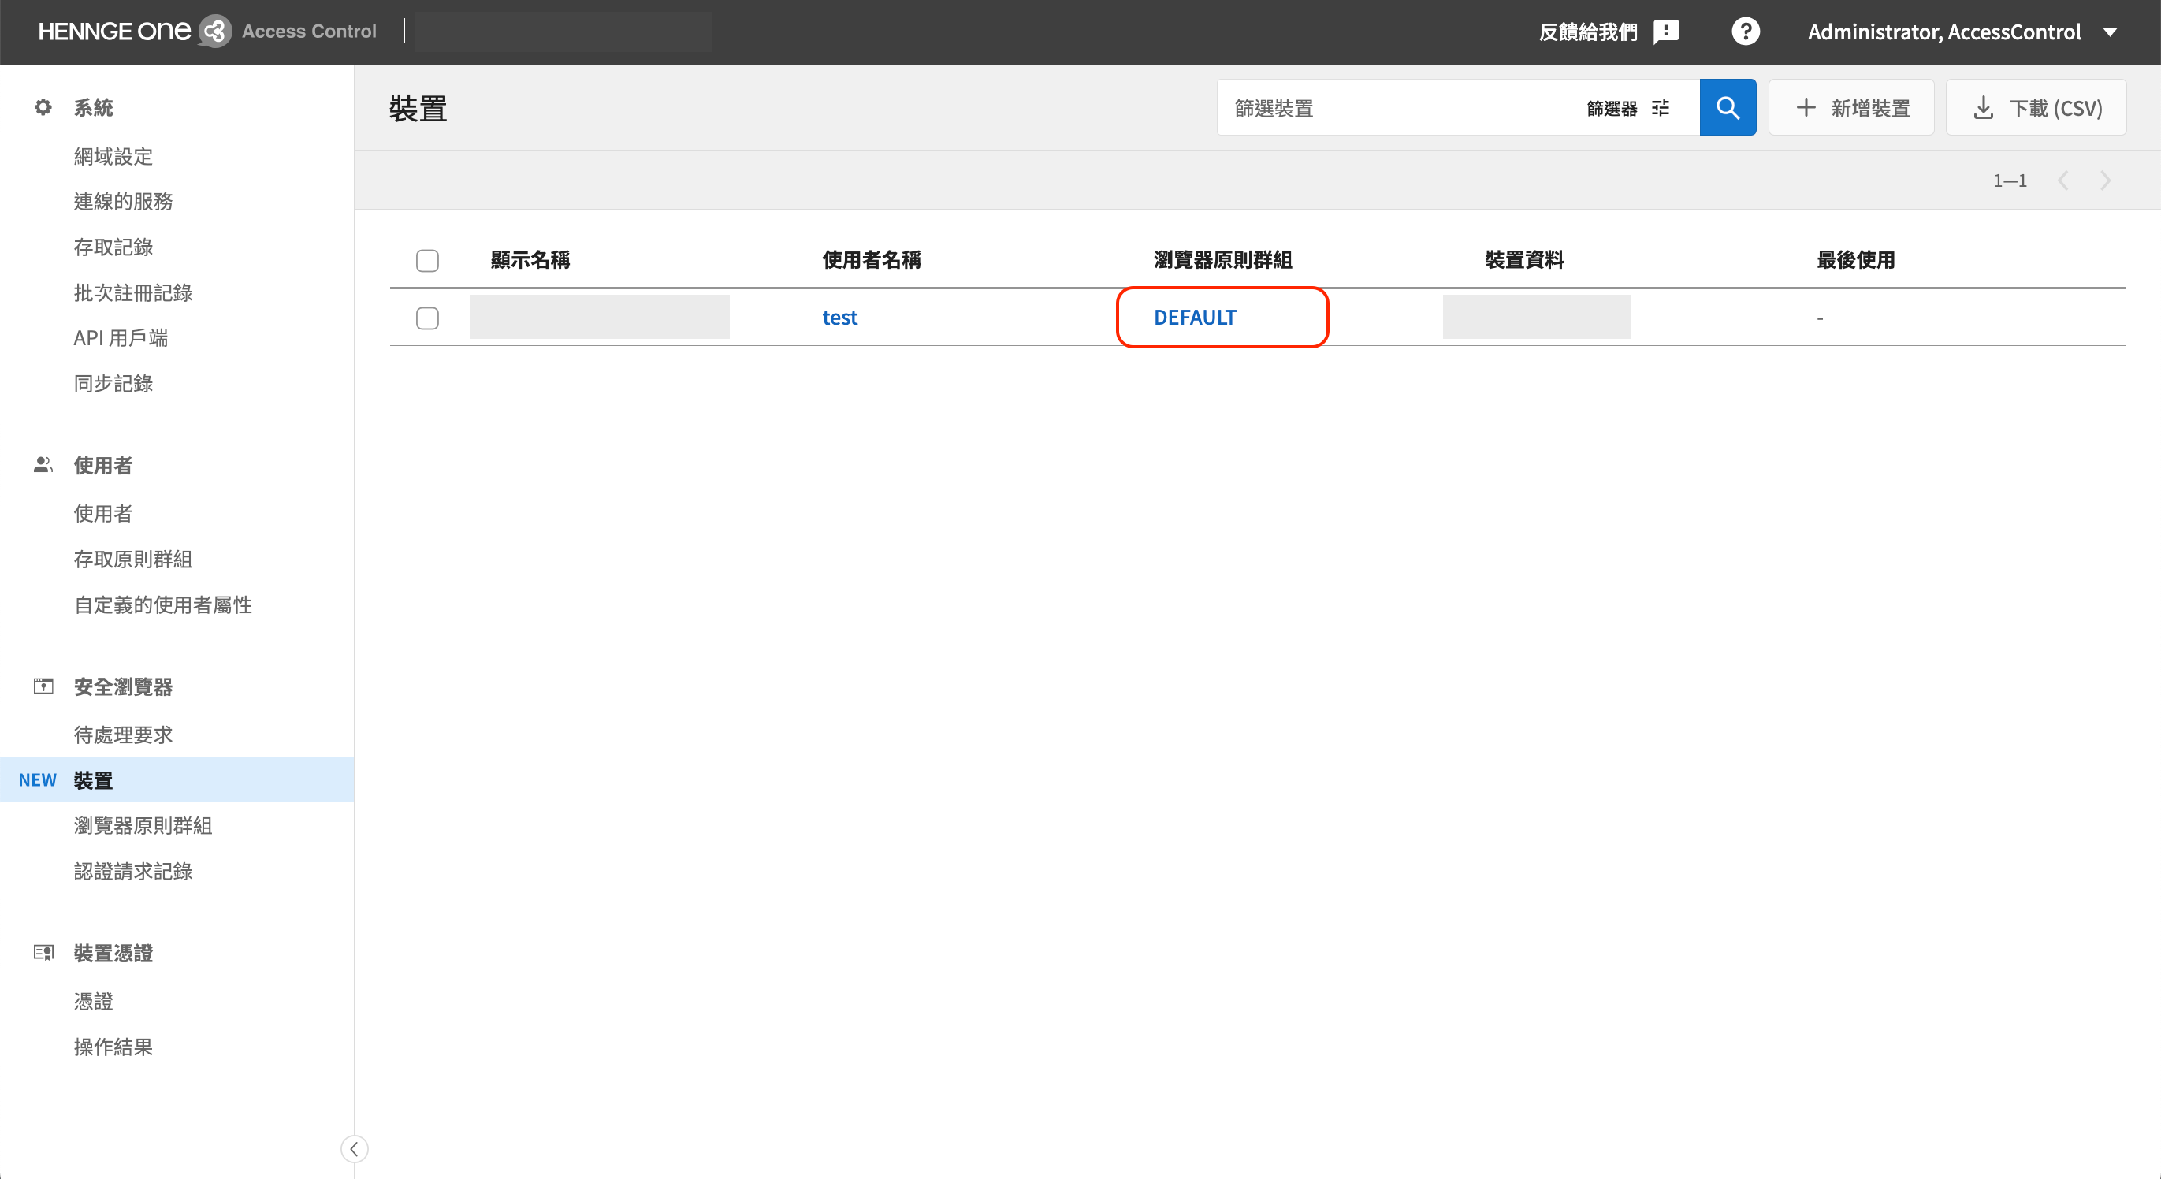Click the 最後使用 column header
Viewport: 2161px width, 1179px height.
point(1856,260)
